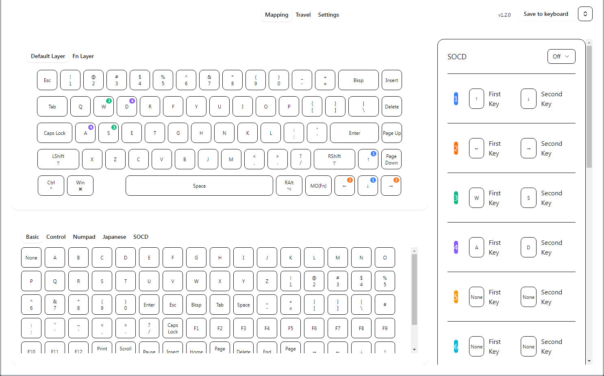Select the Caps Lock key in the layout

[x=54, y=133]
